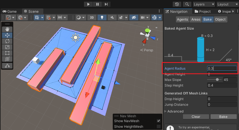The image size is (239, 130).
Task: Toggle 2D view mode
Action: click(92, 17)
